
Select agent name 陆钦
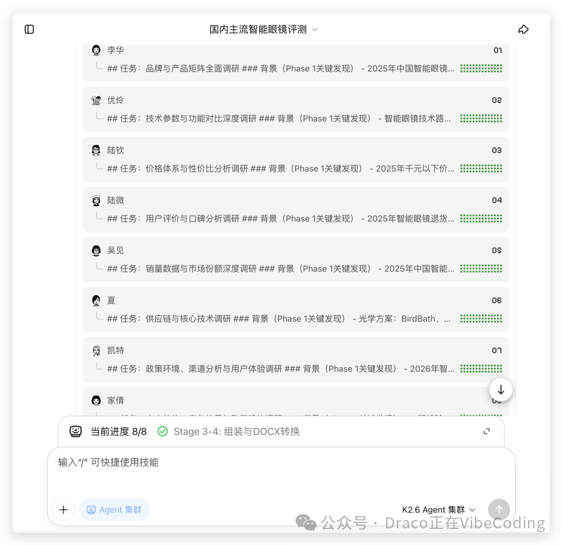coord(116,150)
